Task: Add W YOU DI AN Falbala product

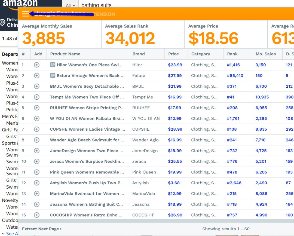Action: point(37,118)
